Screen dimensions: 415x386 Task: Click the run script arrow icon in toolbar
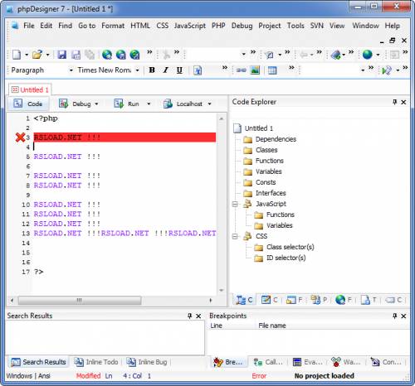387,70
